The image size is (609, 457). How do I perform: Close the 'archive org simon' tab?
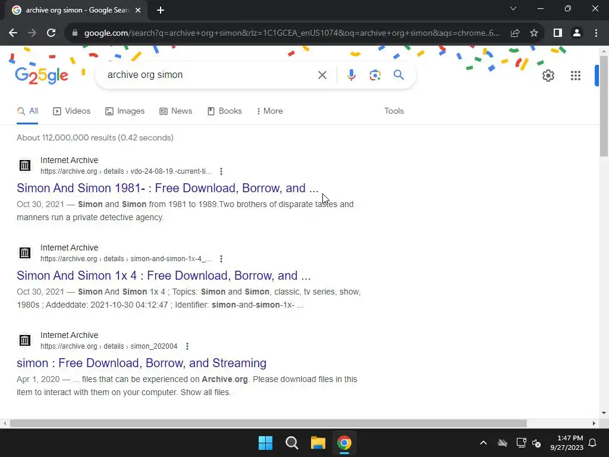(x=138, y=10)
